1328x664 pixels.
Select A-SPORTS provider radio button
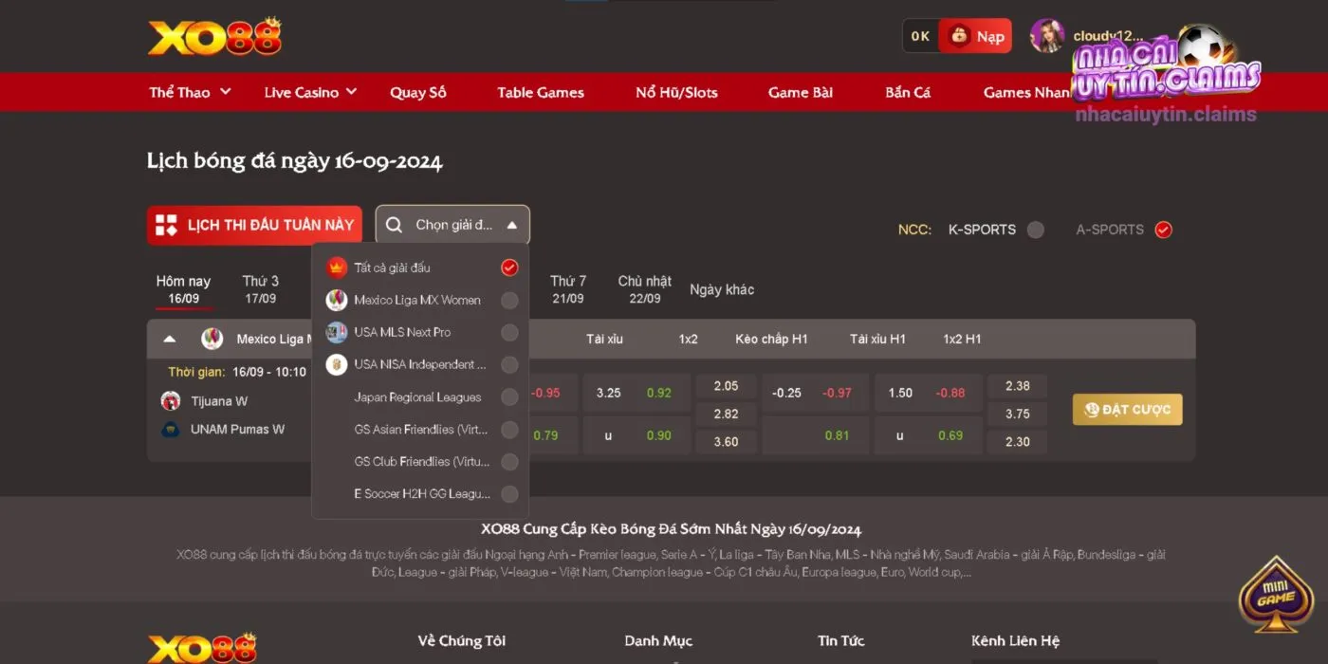tap(1164, 230)
